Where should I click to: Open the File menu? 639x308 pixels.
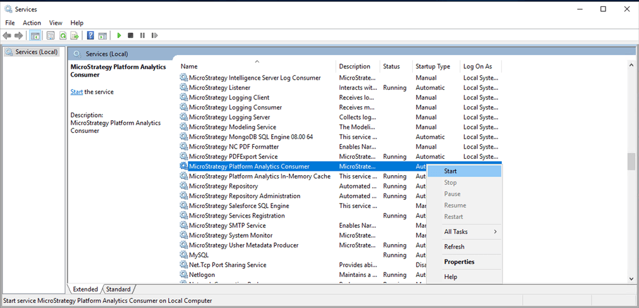(x=9, y=23)
